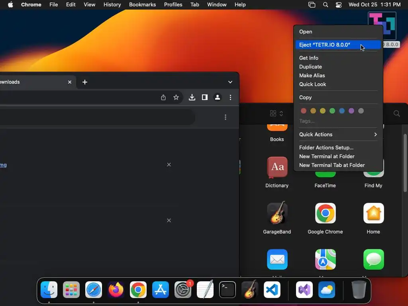Choose Get Info in context menu
The height and width of the screenshot is (306, 408).
(338, 58)
